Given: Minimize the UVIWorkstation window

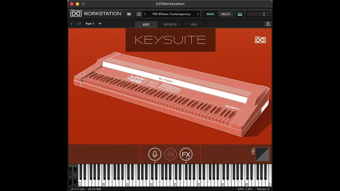Looking at the screenshot, I should coord(77,4).
